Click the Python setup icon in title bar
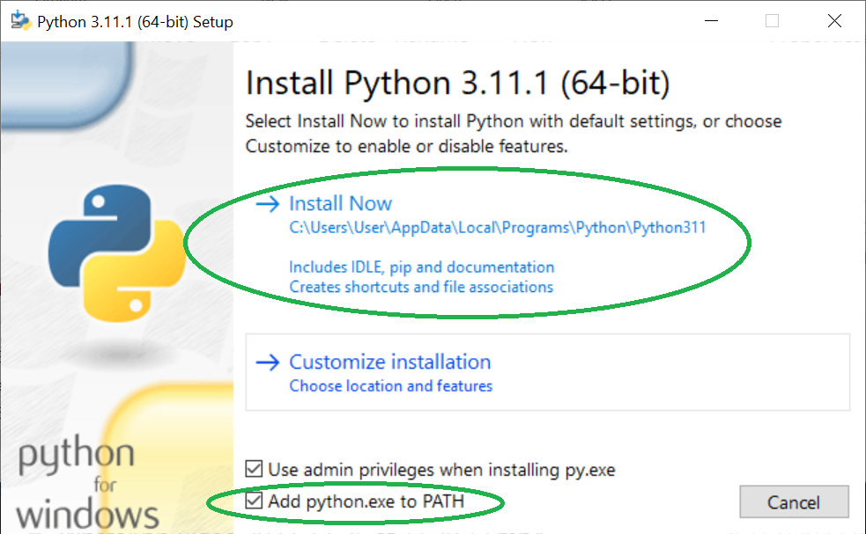This screenshot has width=866, height=534. [21, 21]
